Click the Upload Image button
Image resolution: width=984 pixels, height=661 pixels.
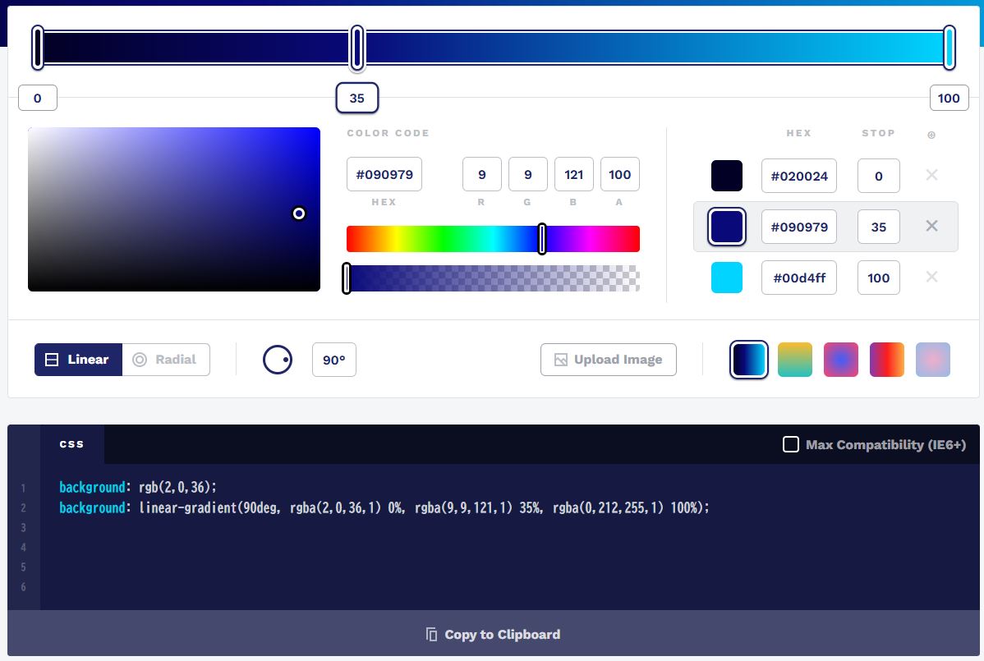click(608, 359)
